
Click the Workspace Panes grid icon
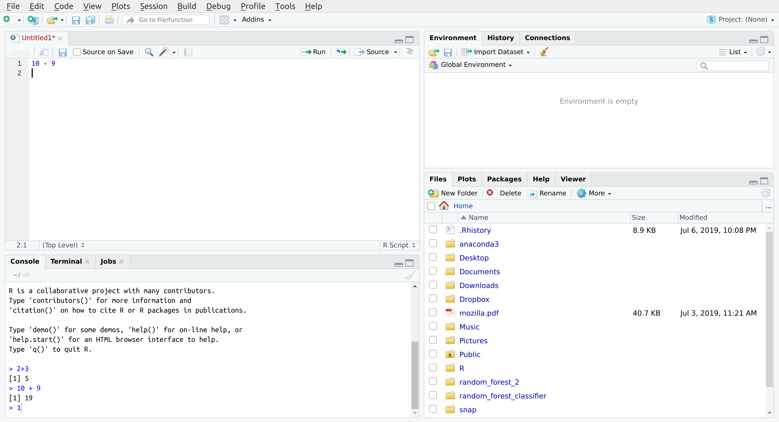(225, 20)
